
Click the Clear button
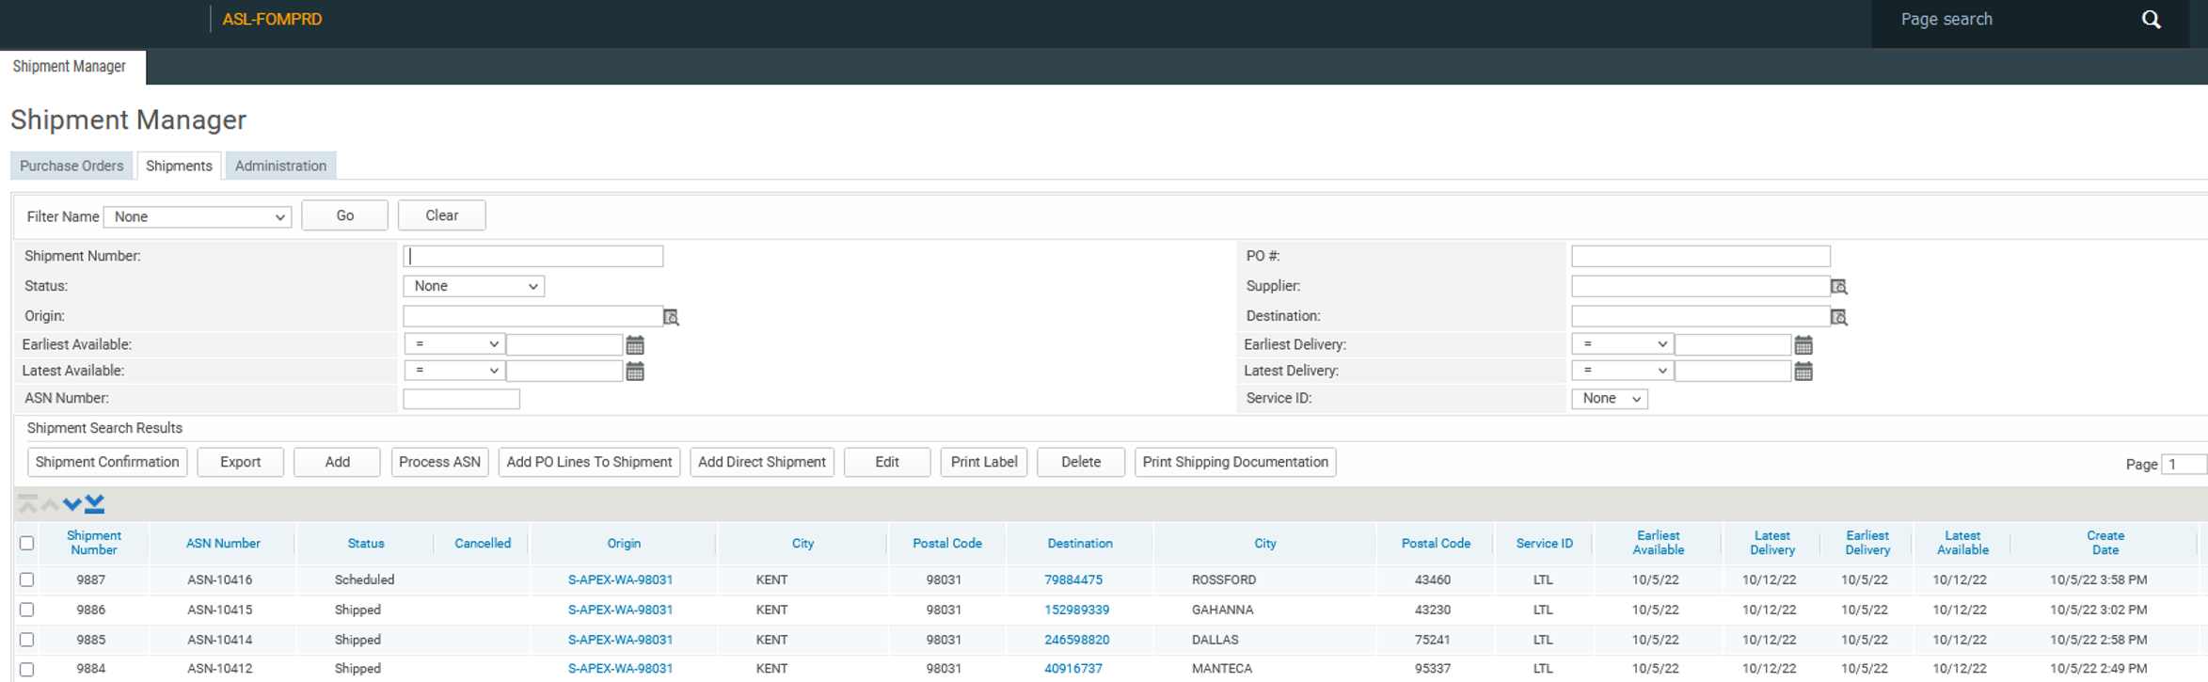[x=441, y=215]
